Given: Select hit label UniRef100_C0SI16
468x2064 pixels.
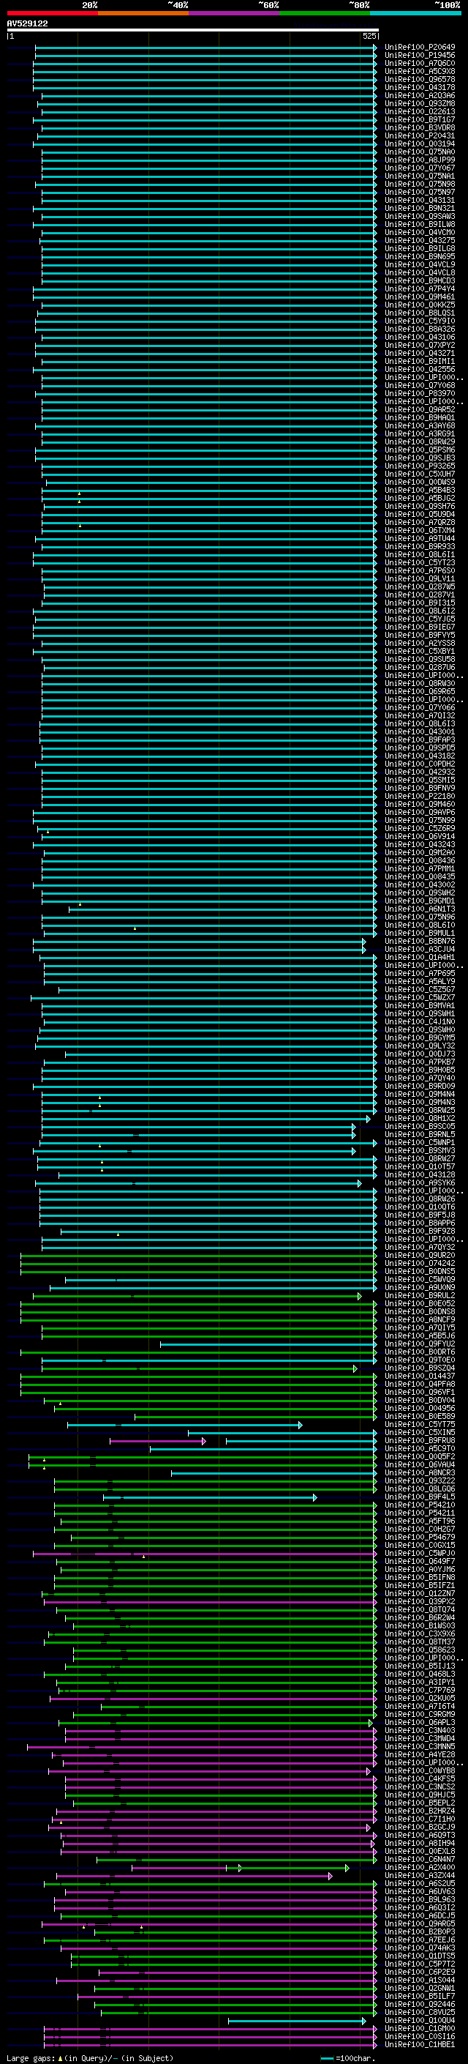Looking at the screenshot, I should [x=420, y=2036].
